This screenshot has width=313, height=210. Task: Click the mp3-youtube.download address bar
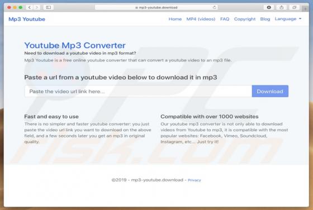click(156, 7)
